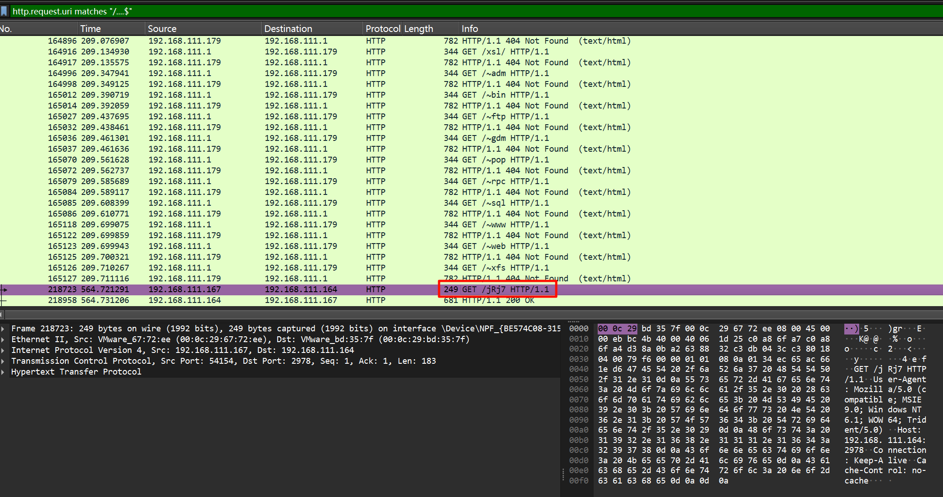
Task: Click hex offset 0040 row in bytes pane
Action: point(578,369)
